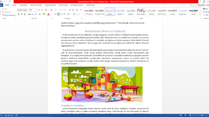Click the Format Painter icon
This screenshot has height=117, width=209.
(x=9, y=15)
